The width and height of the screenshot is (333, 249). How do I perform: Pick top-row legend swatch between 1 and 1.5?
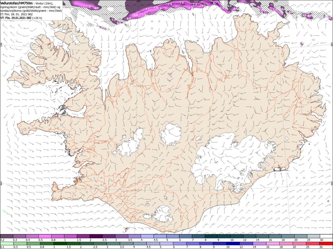71,236
